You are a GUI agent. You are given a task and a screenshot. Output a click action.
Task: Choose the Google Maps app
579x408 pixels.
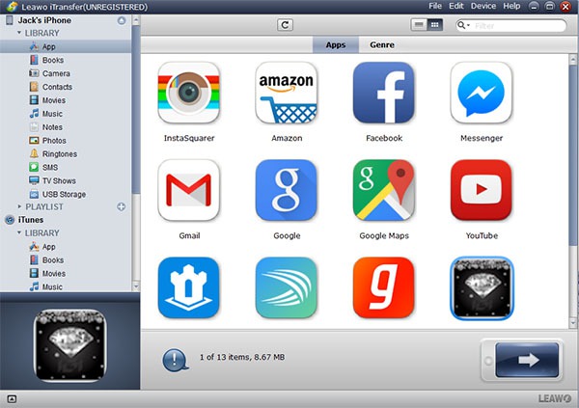384,191
